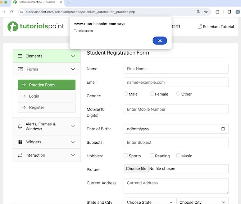Open a new browser tab with plus icon

click(x=69, y=2)
